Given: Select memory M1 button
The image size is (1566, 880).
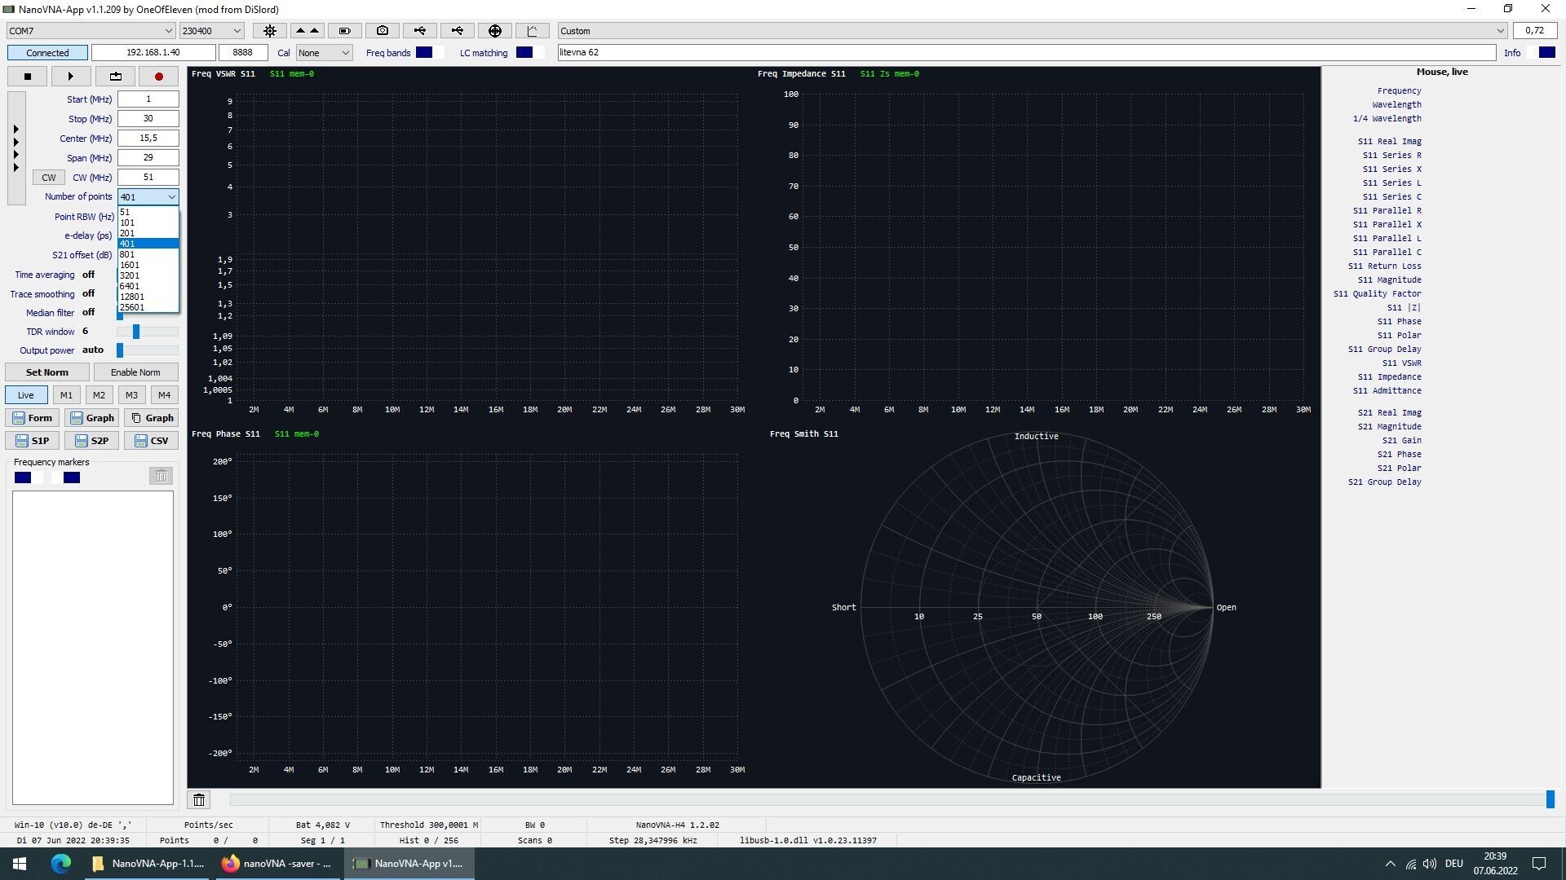Looking at the screenshot, I should (66, 396).
